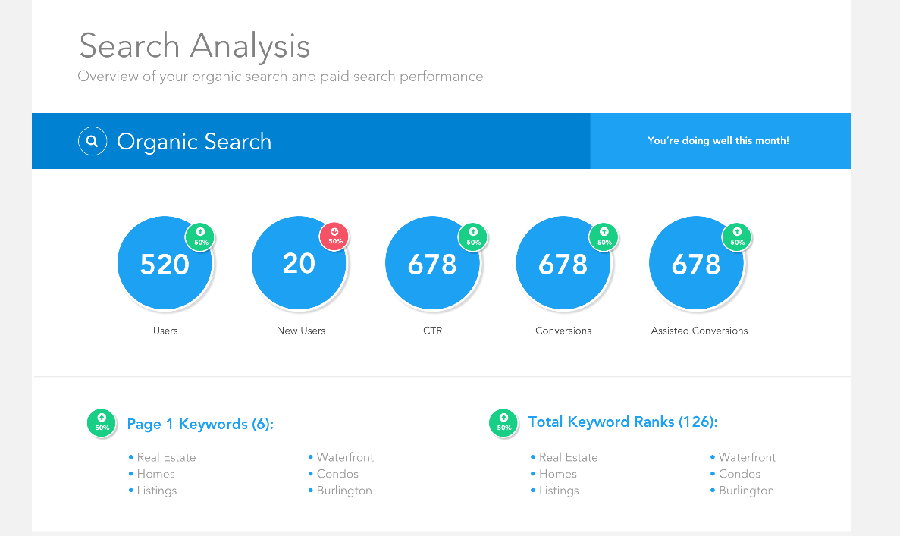
Task: Click green badge beside Page 1 Keywords
Action: coord(102,423)
